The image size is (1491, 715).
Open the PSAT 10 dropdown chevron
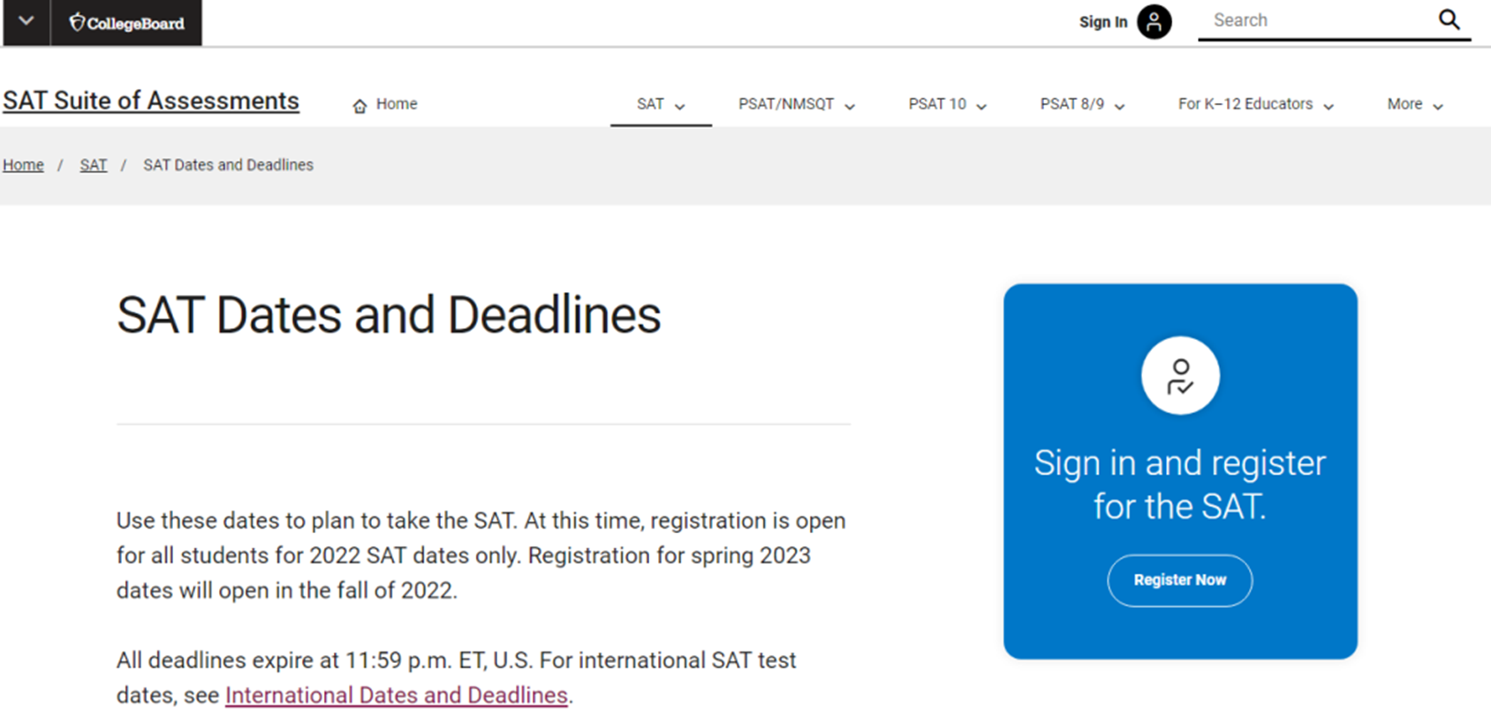tap(981, 106)
